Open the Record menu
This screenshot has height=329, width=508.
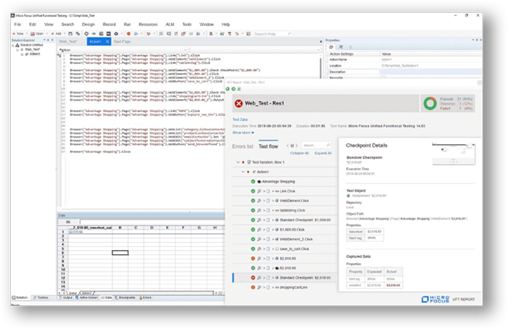[x=109, y=24]
